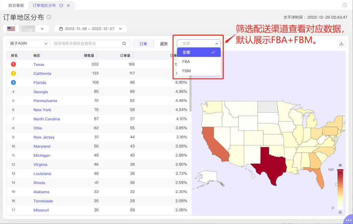Open the Pennsylvania region link

click(45, 101)
